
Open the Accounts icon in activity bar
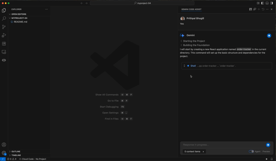click(x=4, y=145)
